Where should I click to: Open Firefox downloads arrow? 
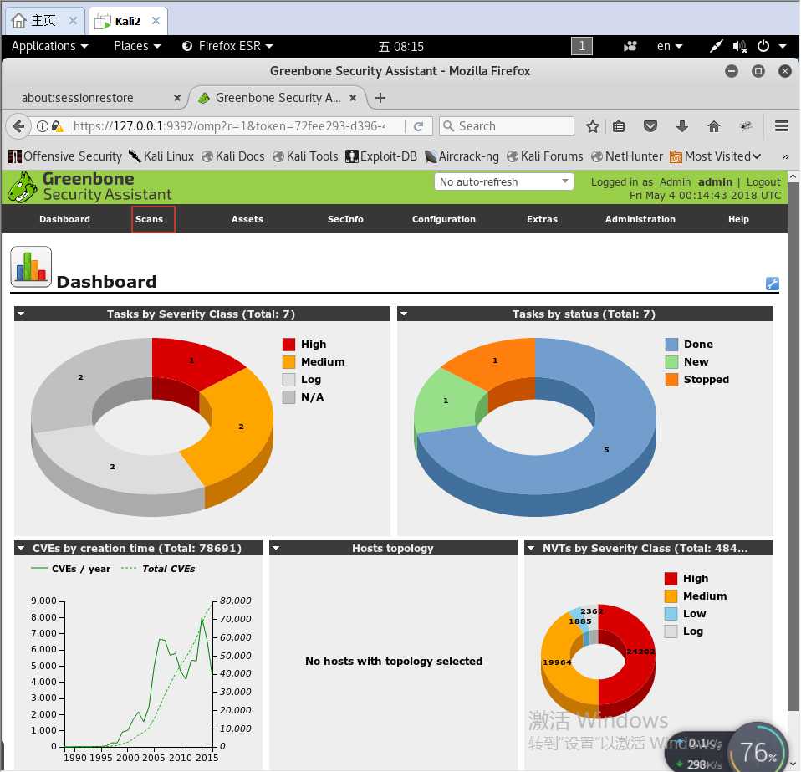click(682, 126)
